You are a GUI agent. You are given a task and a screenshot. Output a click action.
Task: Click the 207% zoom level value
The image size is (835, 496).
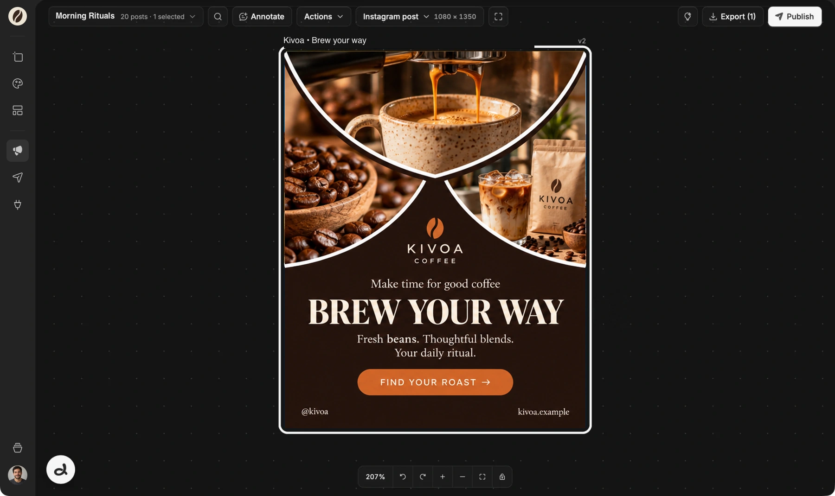click(375, 477)
